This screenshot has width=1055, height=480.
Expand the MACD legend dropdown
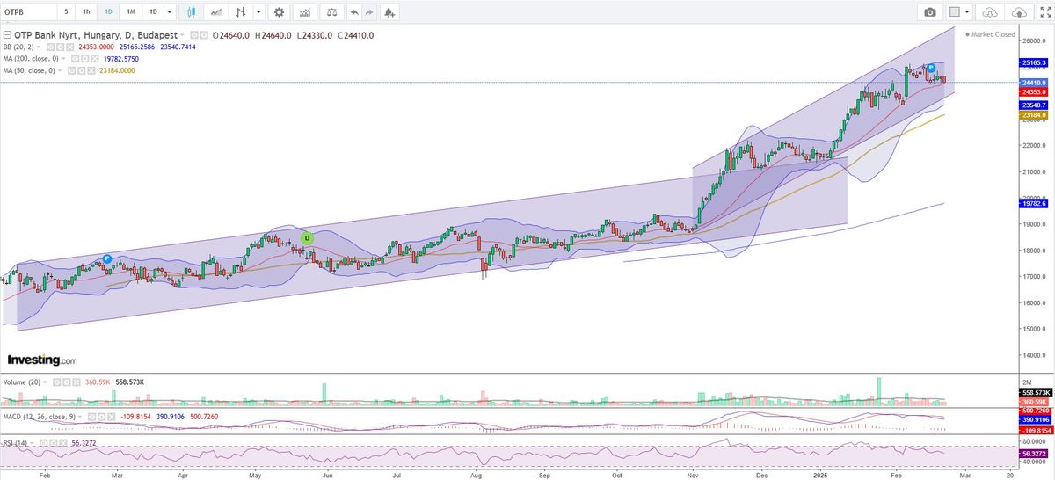(x=80, y=417)
